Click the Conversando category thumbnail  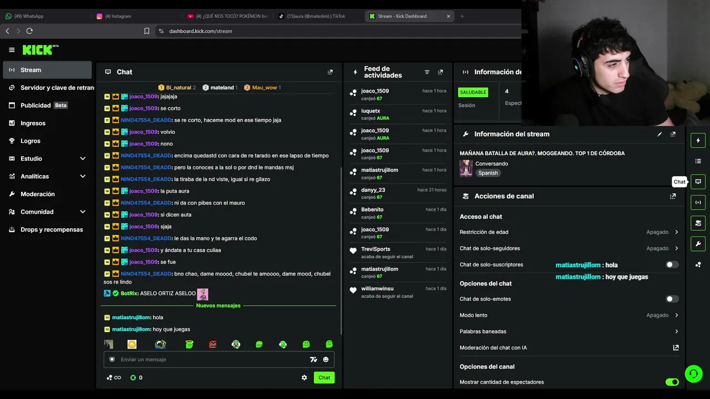pos(466,168)
